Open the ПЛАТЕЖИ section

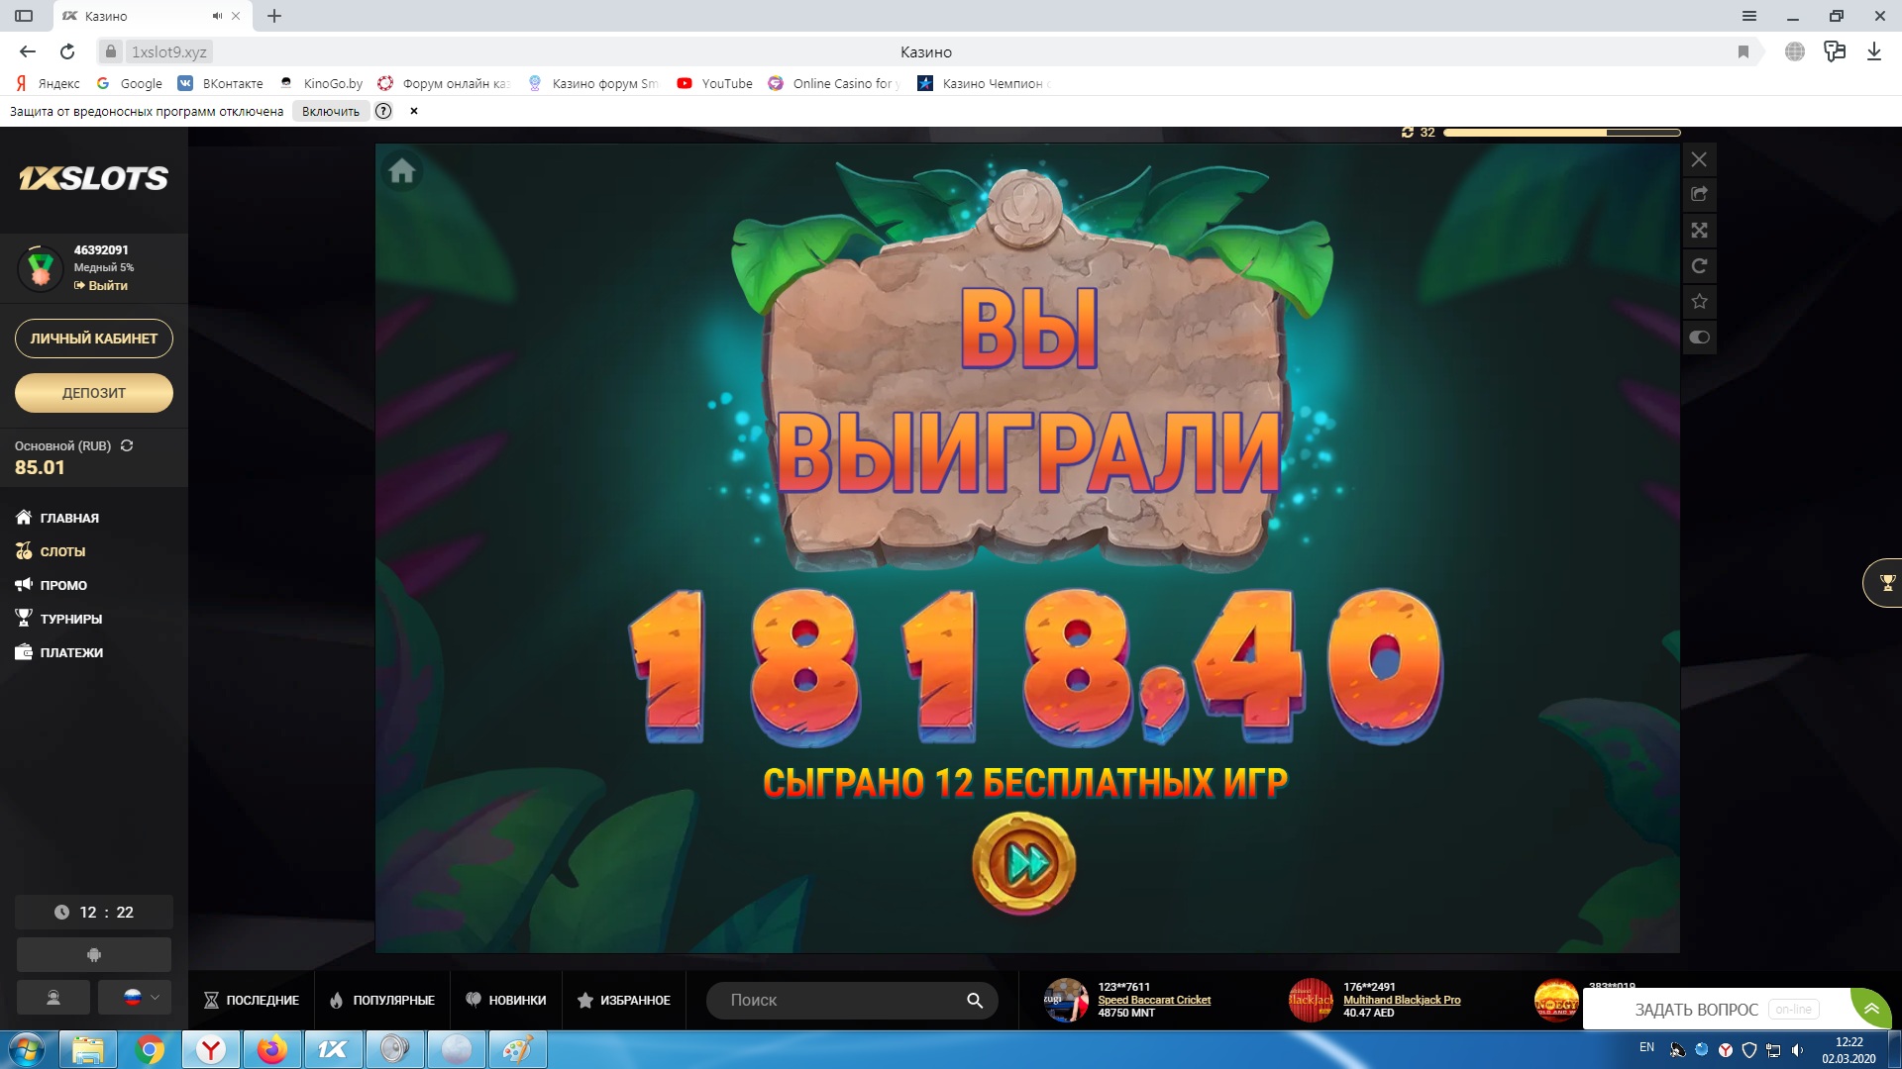click(69, 652)
